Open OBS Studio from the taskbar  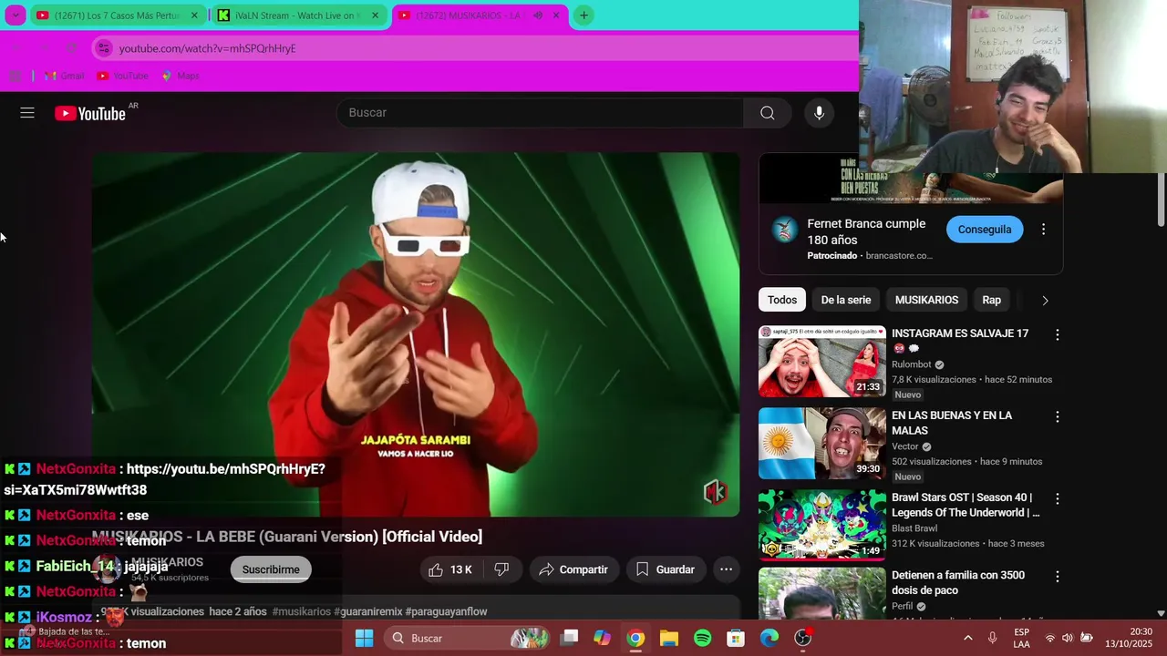click(x=802, y=638)
